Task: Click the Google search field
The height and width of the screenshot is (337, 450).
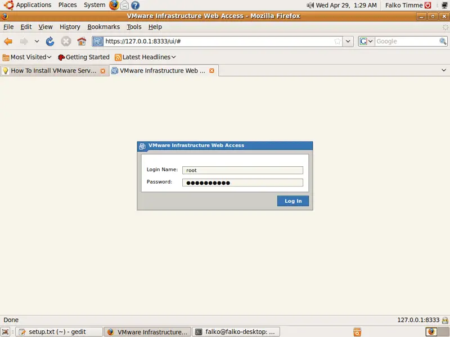Action: (407, 42)
